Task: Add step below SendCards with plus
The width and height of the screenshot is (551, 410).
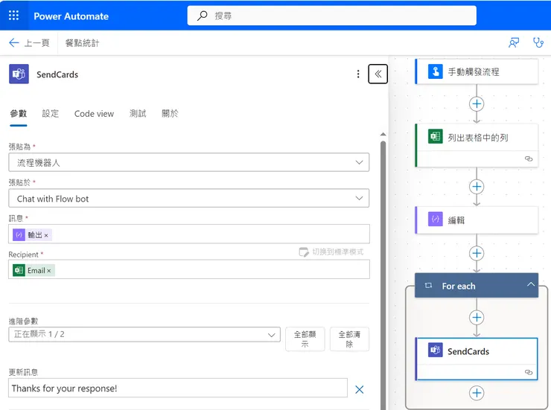Action: pos(477,393)
